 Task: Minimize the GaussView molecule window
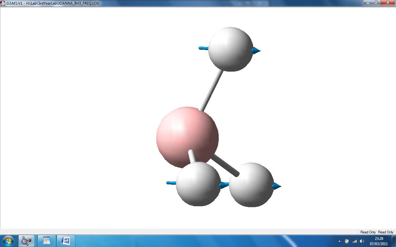pos(368,3)
